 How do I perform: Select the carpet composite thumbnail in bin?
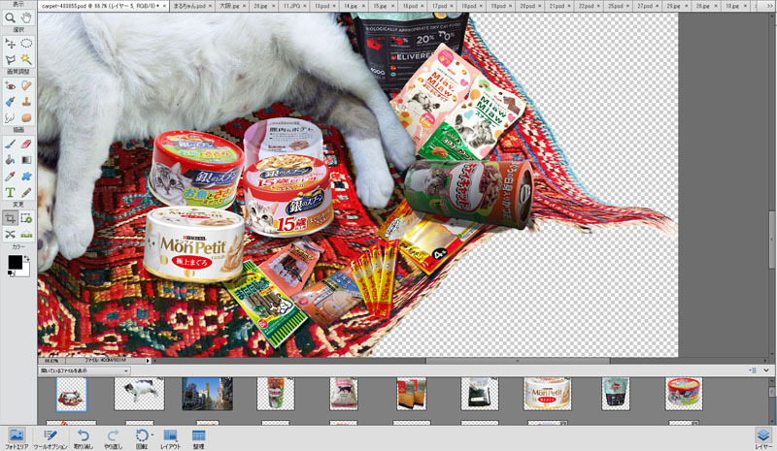(71, 394)
